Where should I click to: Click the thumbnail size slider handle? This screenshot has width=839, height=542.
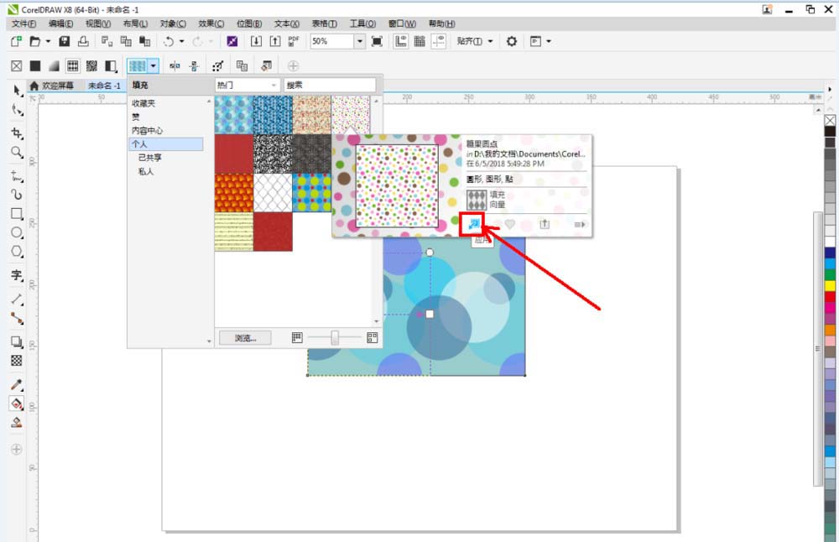(x=335, y=337)
